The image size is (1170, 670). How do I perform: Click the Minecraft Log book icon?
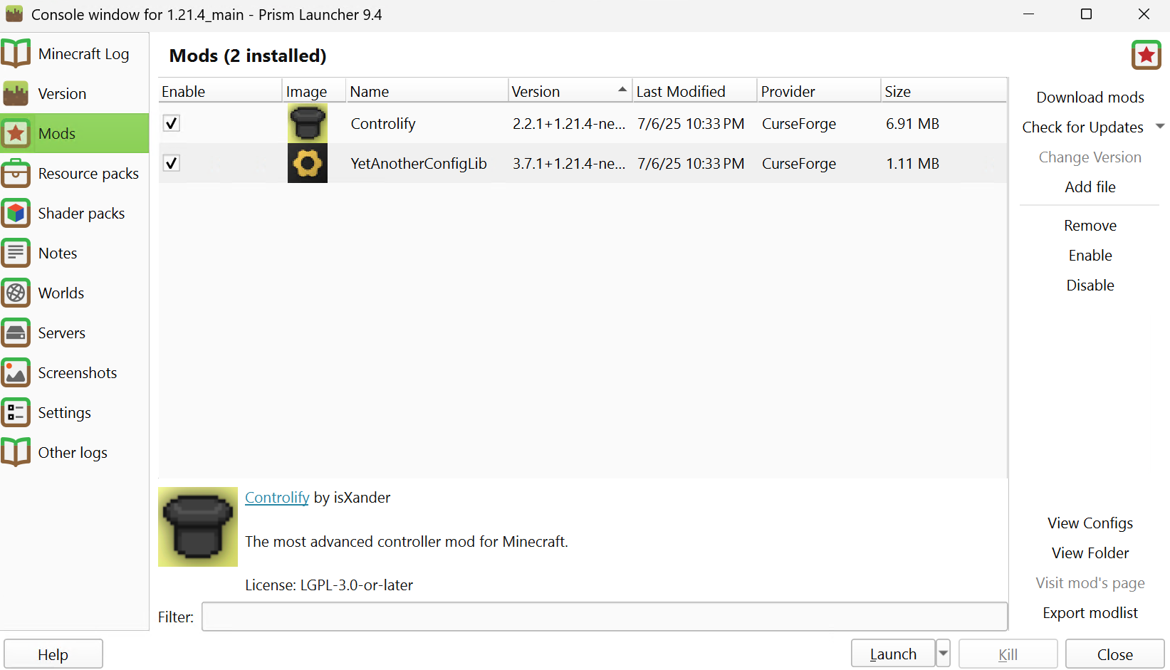pyautogui.click(x=16, y=53)
